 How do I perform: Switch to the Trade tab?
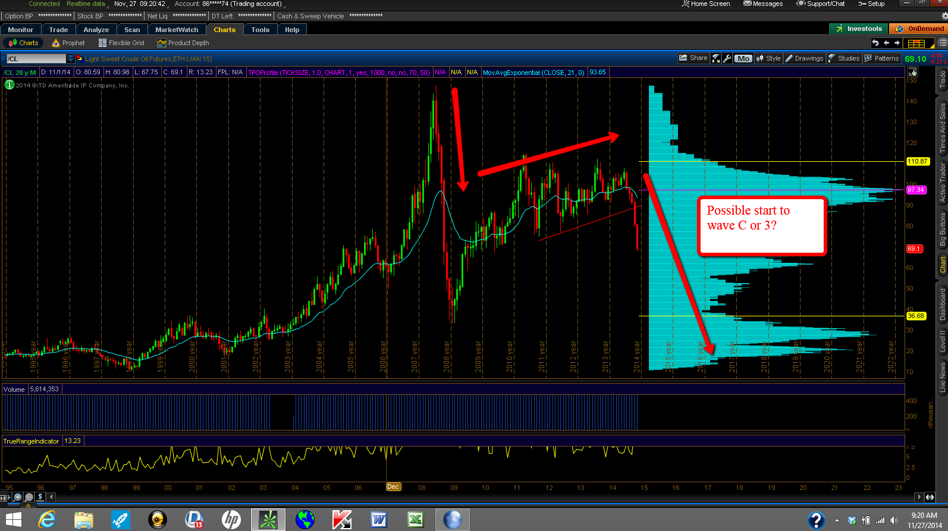click(x=58, y=30)
